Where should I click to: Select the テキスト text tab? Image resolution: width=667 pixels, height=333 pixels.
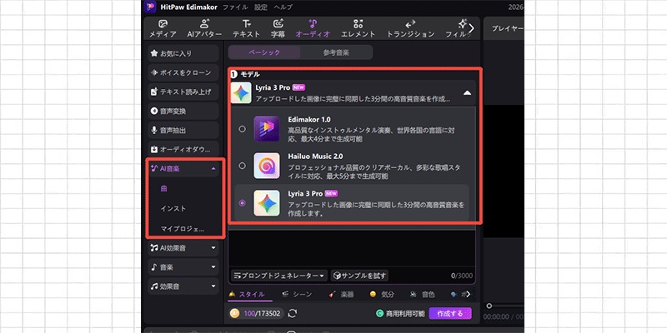point(246,28)
